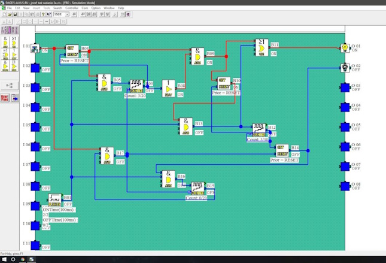Click the Open file toolbar icon

pos(10,14)
